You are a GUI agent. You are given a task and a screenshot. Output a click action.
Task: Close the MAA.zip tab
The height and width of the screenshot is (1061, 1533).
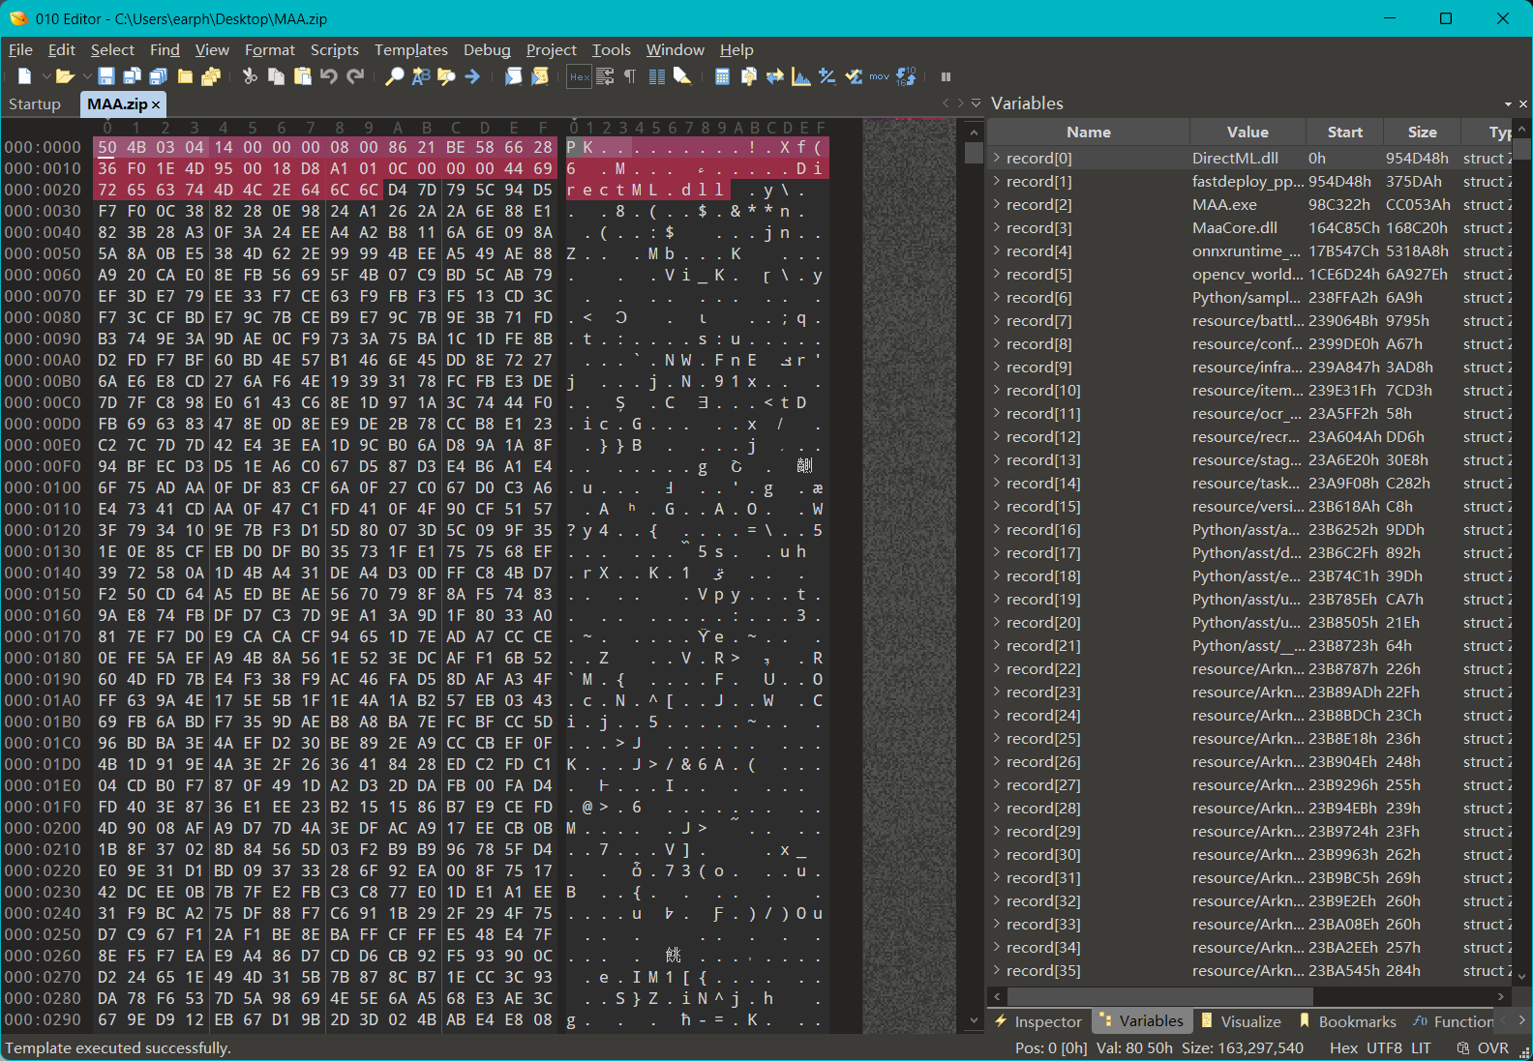pos(156,103)
